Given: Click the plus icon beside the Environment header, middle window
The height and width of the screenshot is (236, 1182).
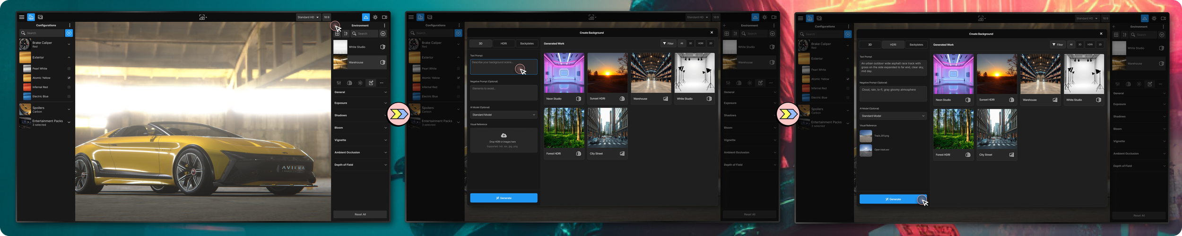Looking at the screenshot, I should point(724,25).
